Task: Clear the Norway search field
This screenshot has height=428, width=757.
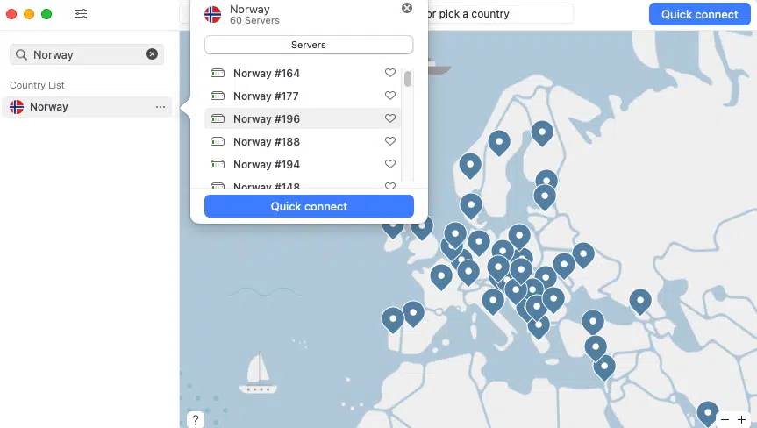Action: pos(152,54)
